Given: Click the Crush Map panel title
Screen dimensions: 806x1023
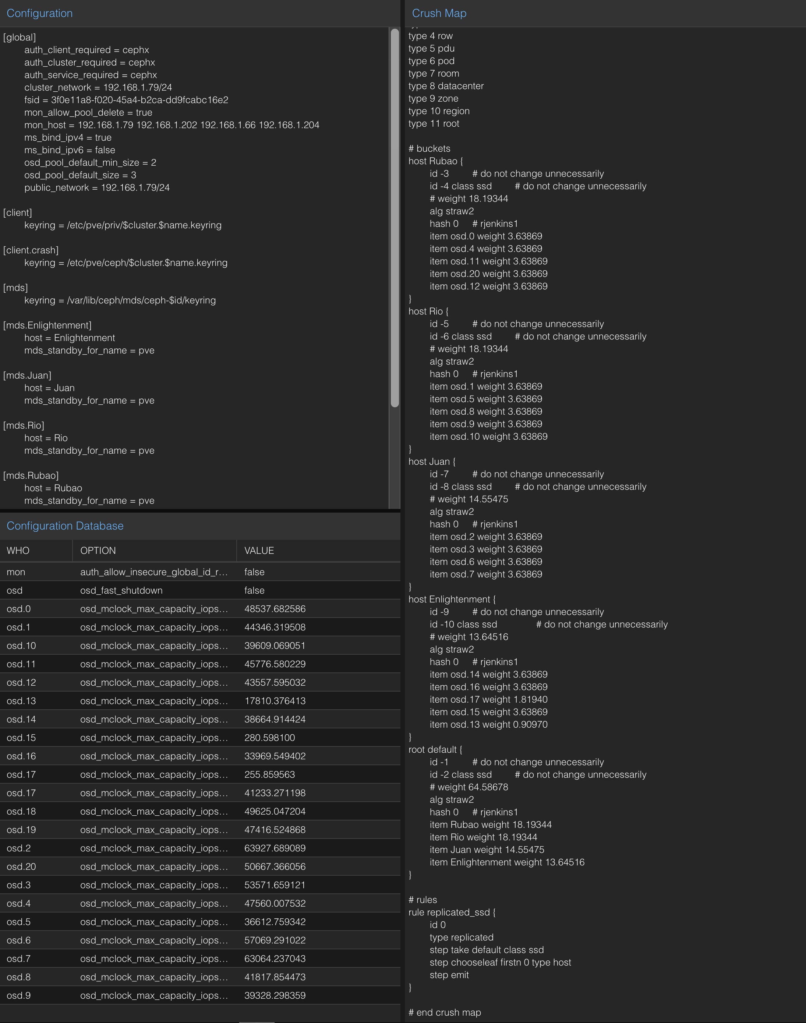Looking at the screenshot, I should [439, 13].
